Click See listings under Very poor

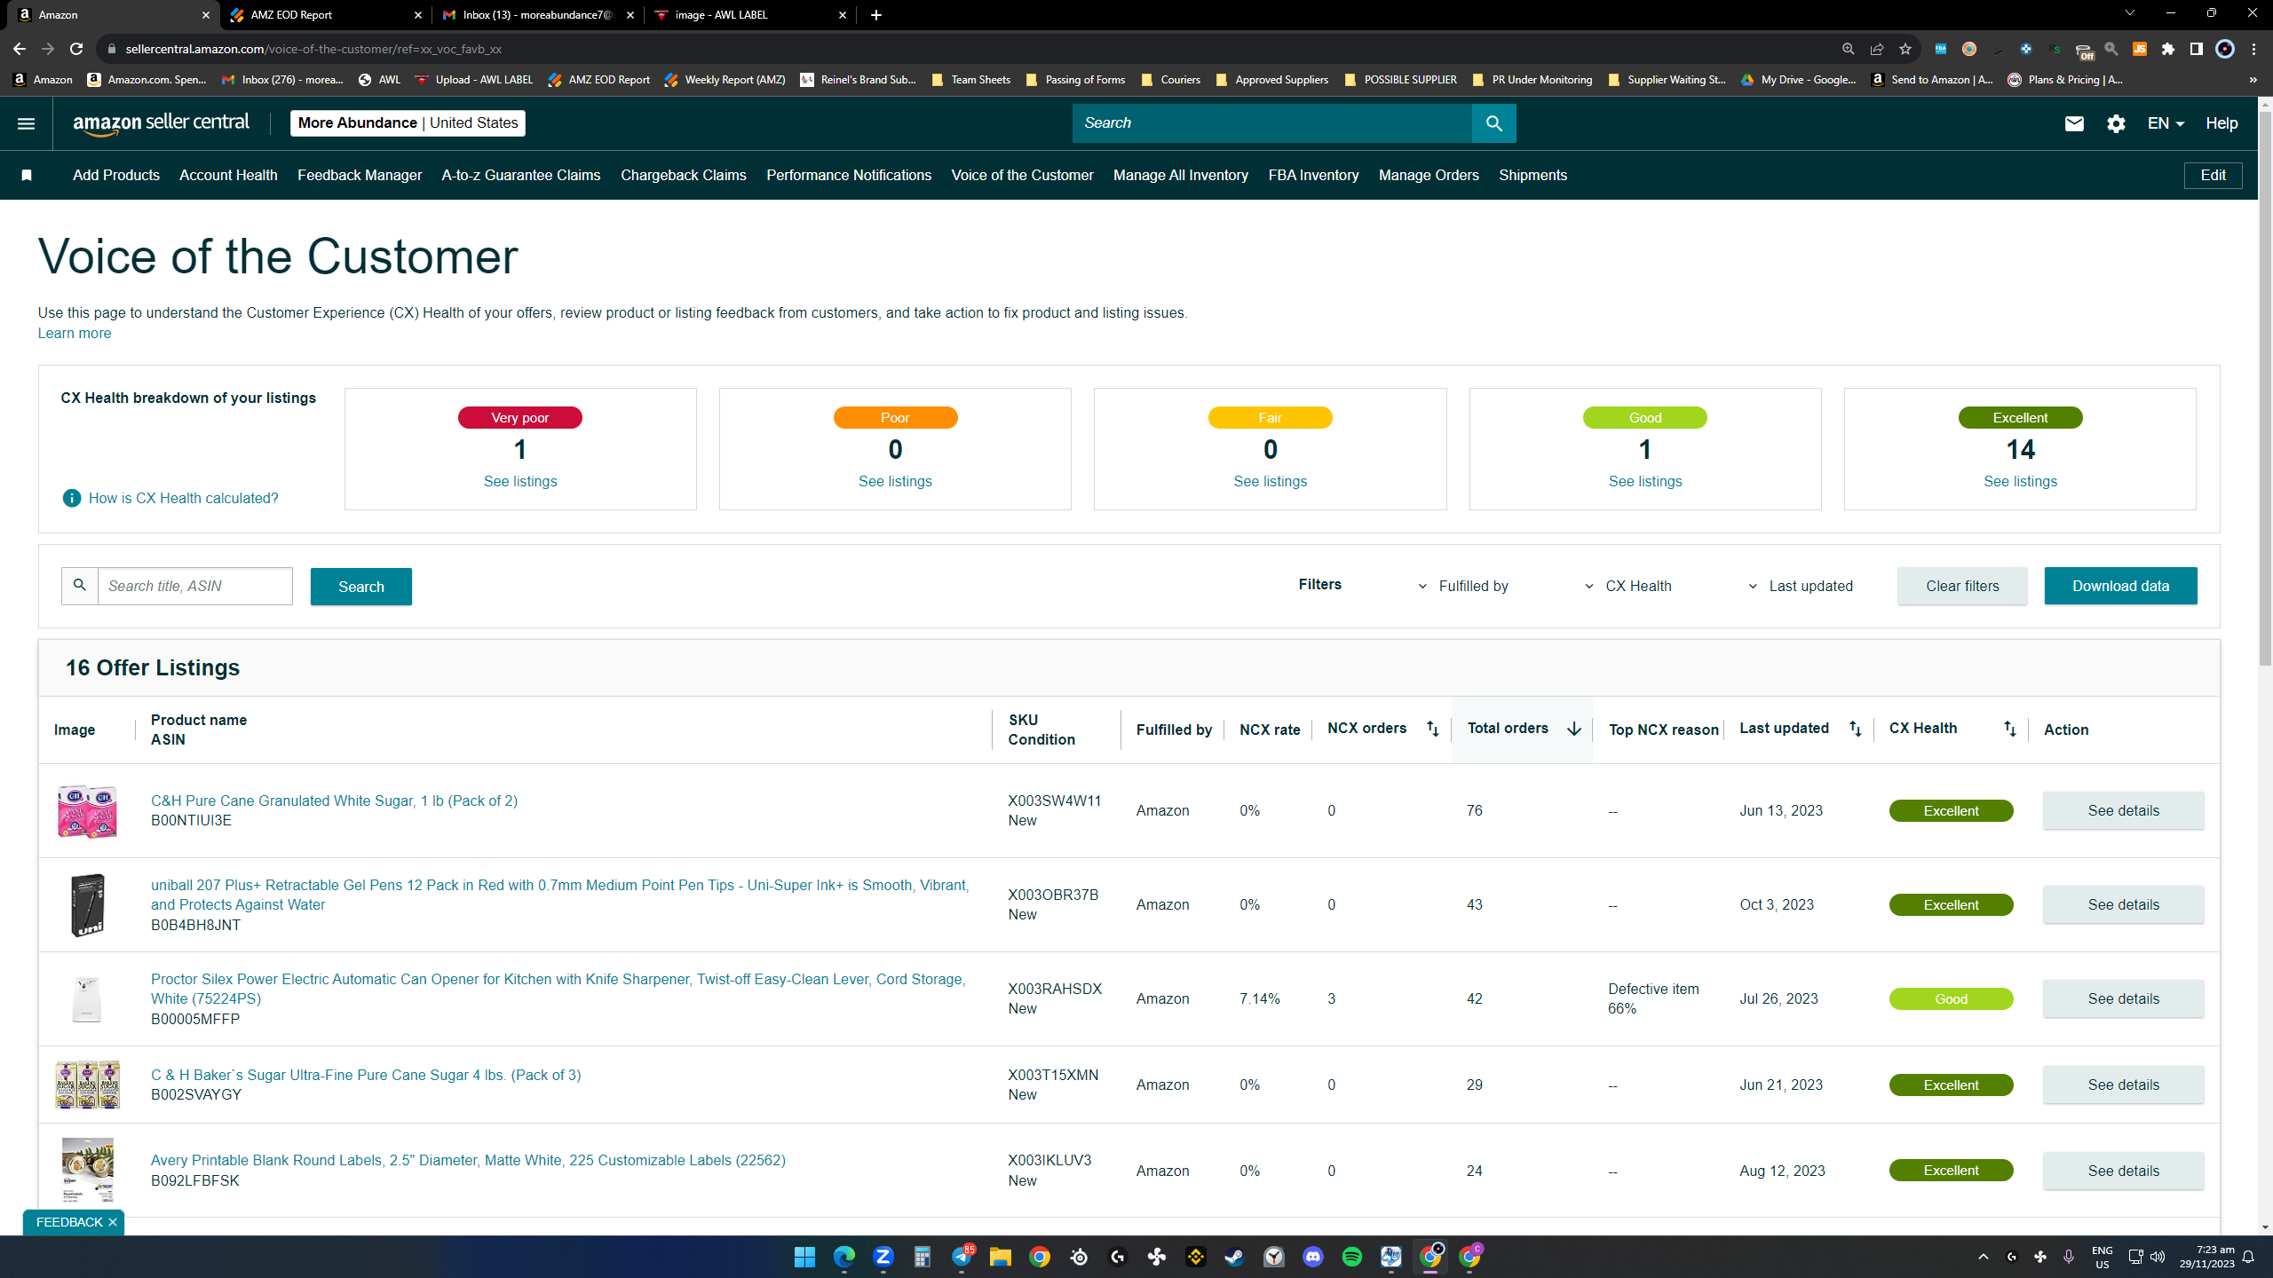point(520,481)
